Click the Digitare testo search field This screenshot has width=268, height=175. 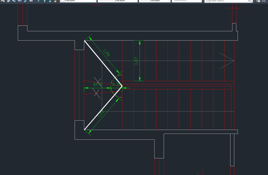click(229, 1)
